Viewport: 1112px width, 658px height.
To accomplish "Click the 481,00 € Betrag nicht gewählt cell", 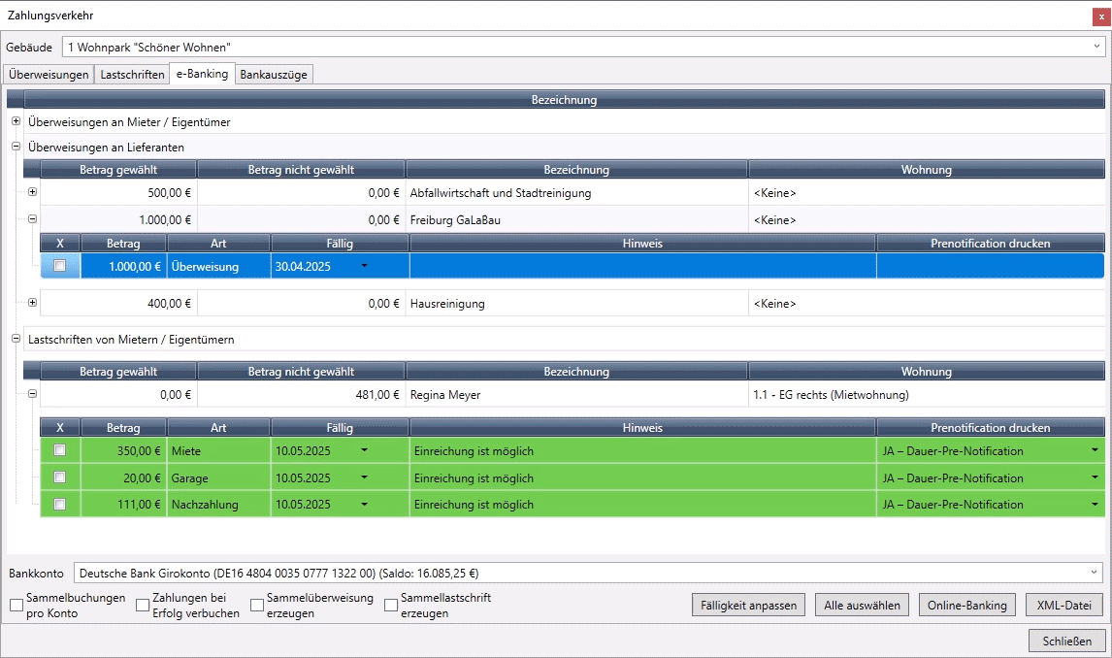I will pyautogui.click(x=301, y=394).
